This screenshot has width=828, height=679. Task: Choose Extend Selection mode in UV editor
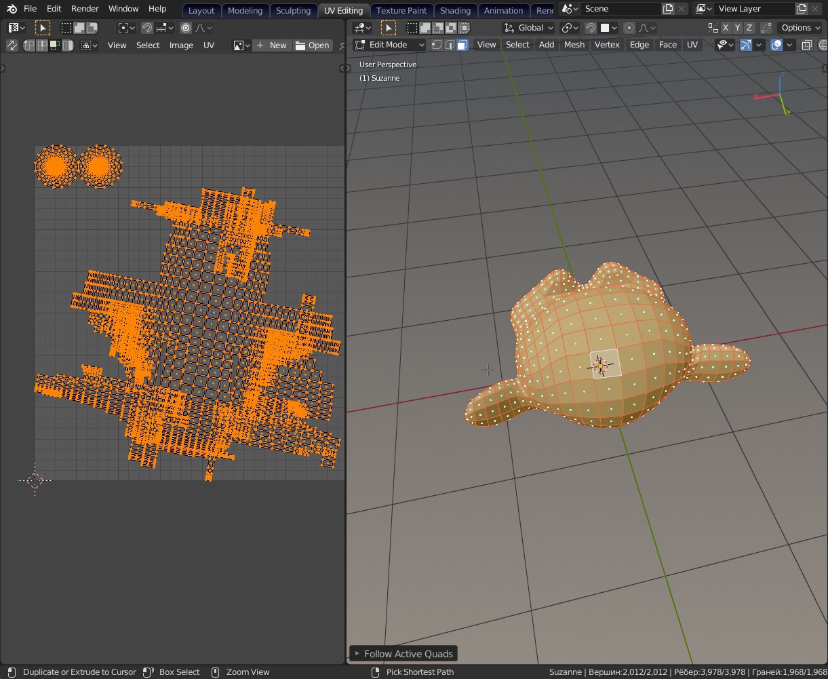coord(79,28)
